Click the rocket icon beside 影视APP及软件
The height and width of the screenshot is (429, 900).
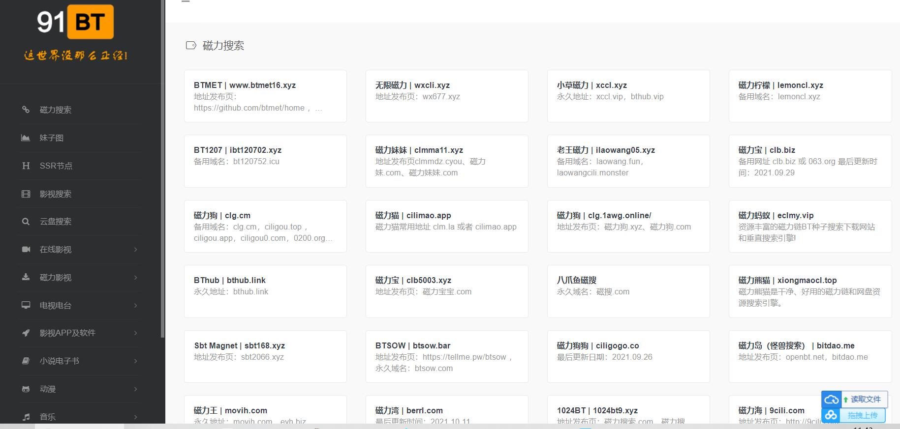pos(26,333)
